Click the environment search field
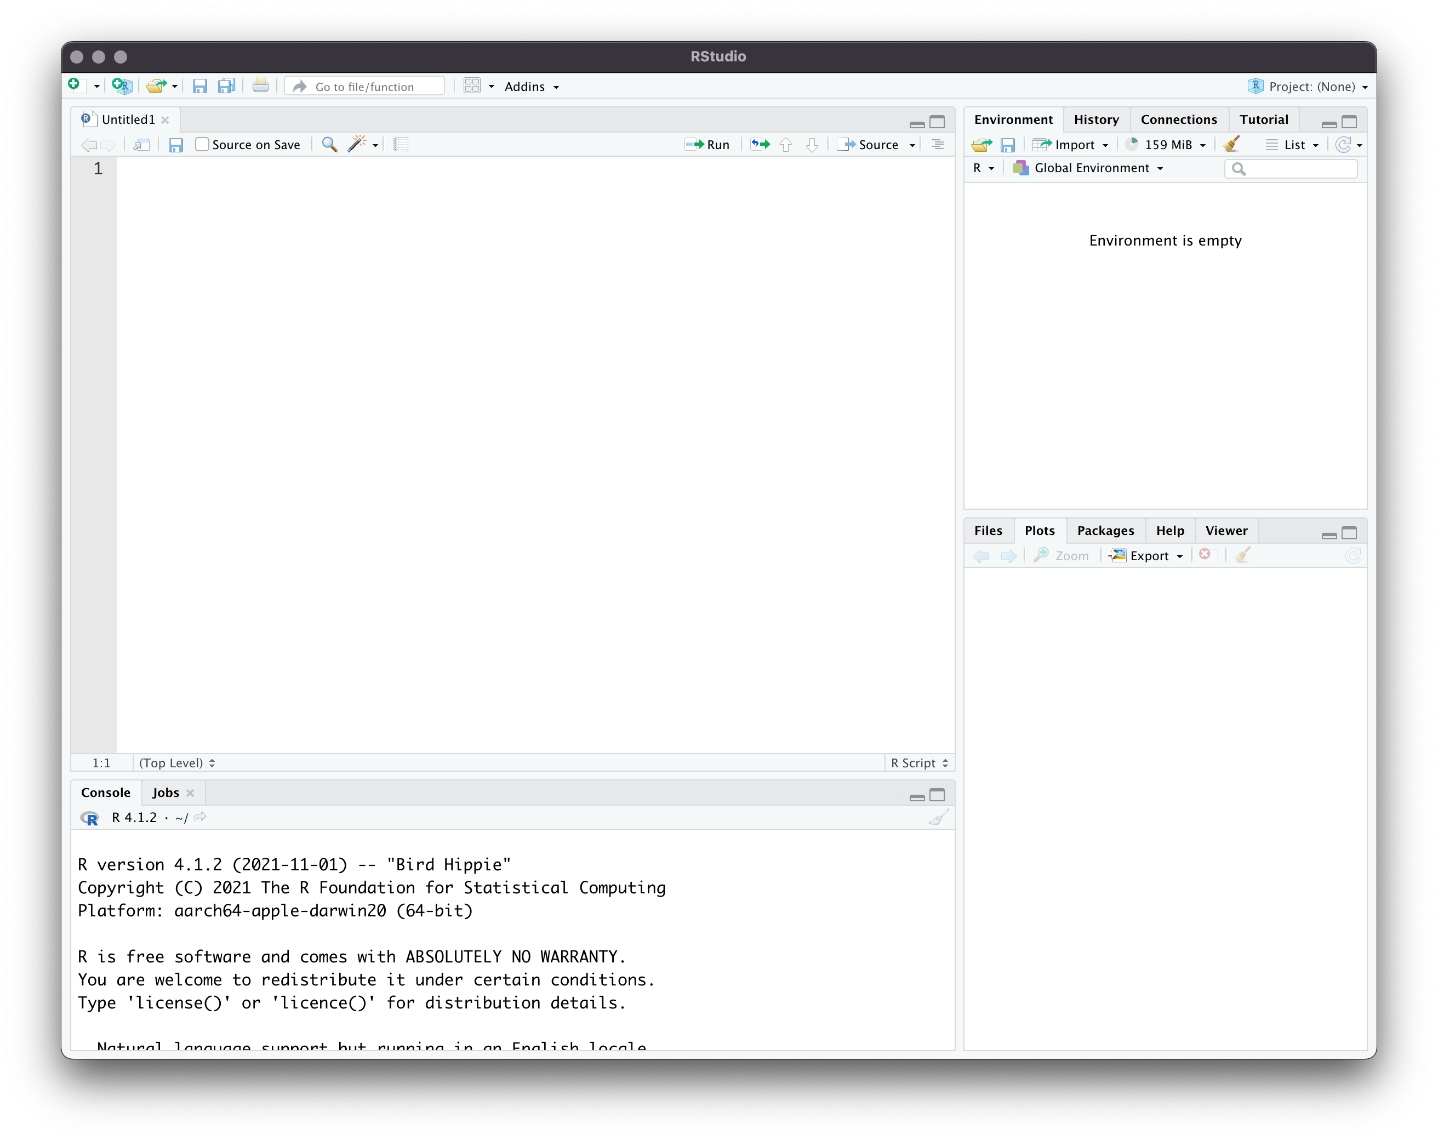Screen dimensions: 1438x1140 pyautogui.click(x=1291, y=169)
